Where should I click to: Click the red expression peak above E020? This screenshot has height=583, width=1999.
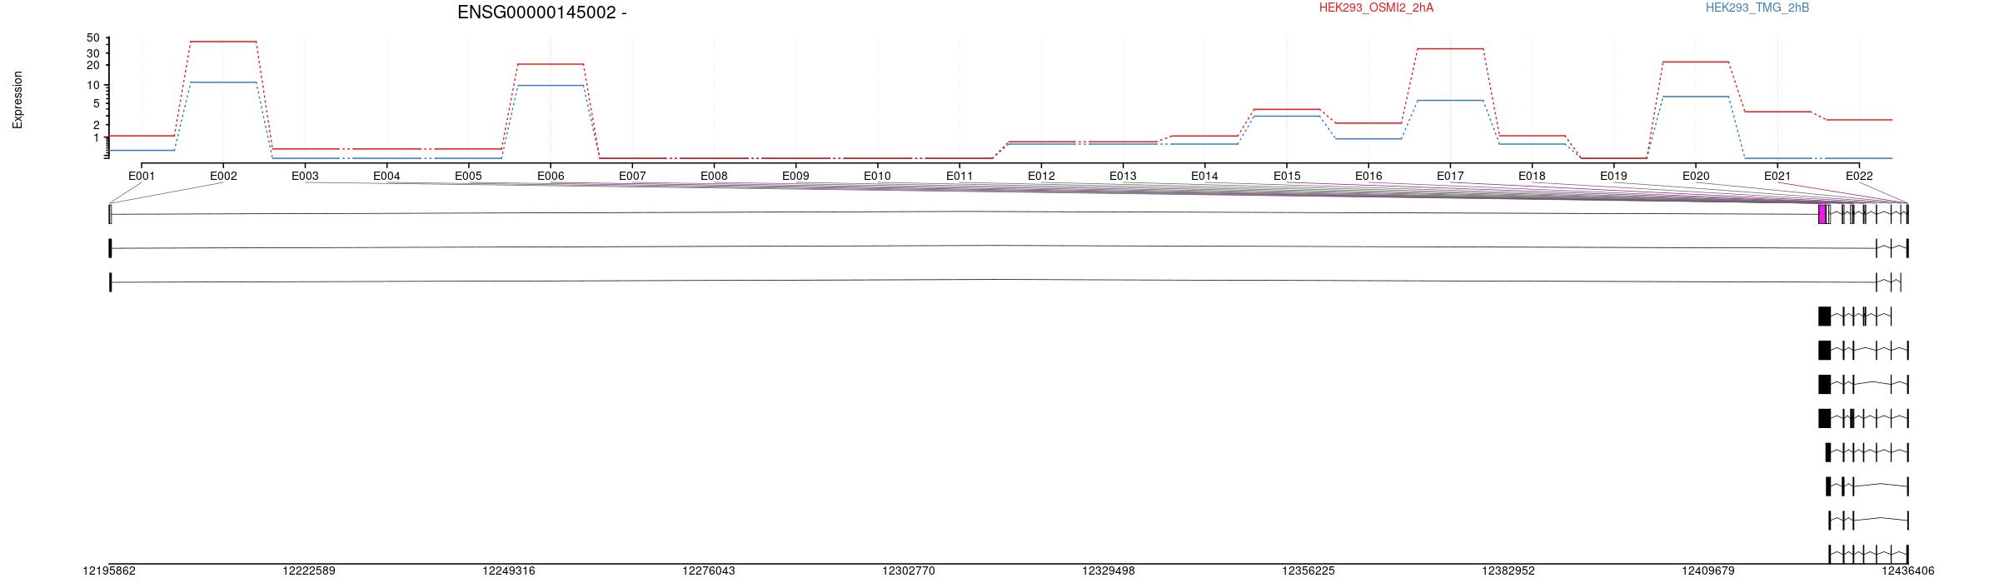1696,62
